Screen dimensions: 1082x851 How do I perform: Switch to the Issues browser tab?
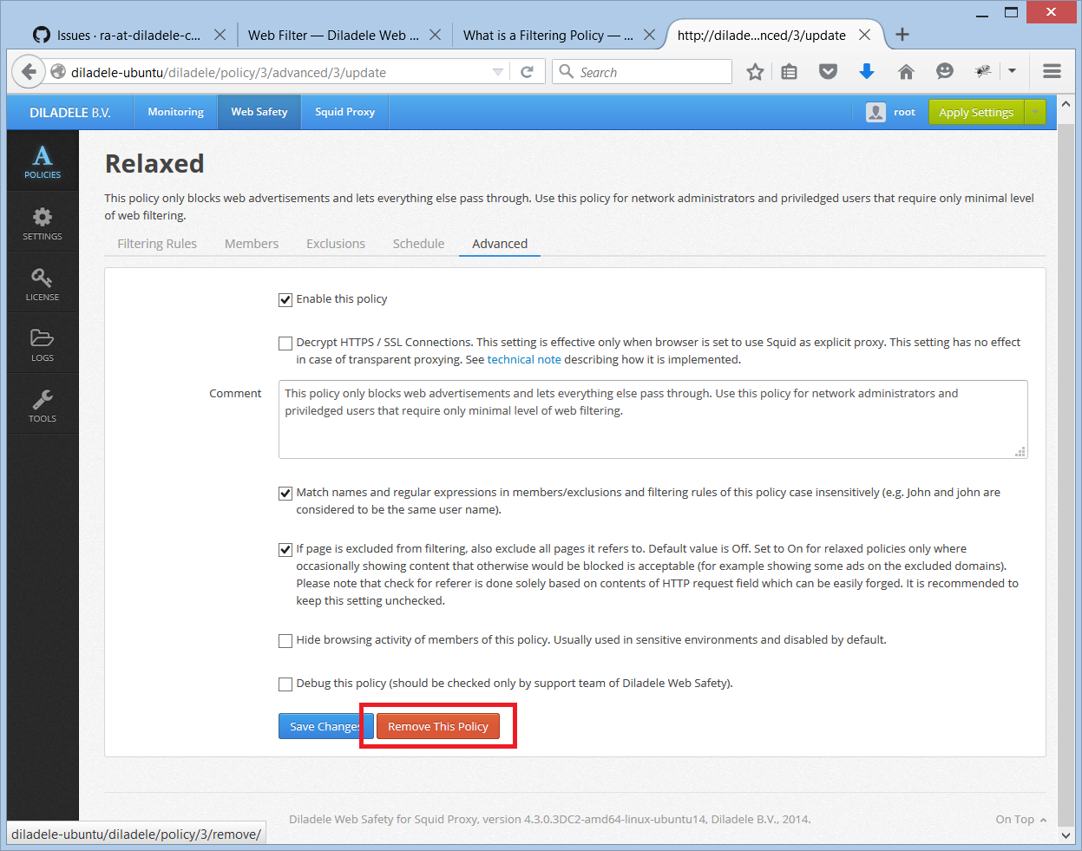[x=128, y=35]
